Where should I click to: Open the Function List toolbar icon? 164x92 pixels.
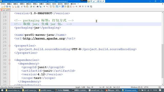click(71, 6)
